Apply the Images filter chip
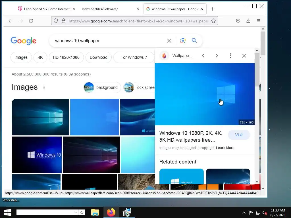 [21, 57]
